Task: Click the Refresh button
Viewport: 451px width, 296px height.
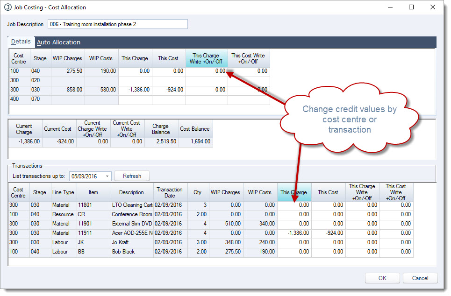Action: click(132, 176)
